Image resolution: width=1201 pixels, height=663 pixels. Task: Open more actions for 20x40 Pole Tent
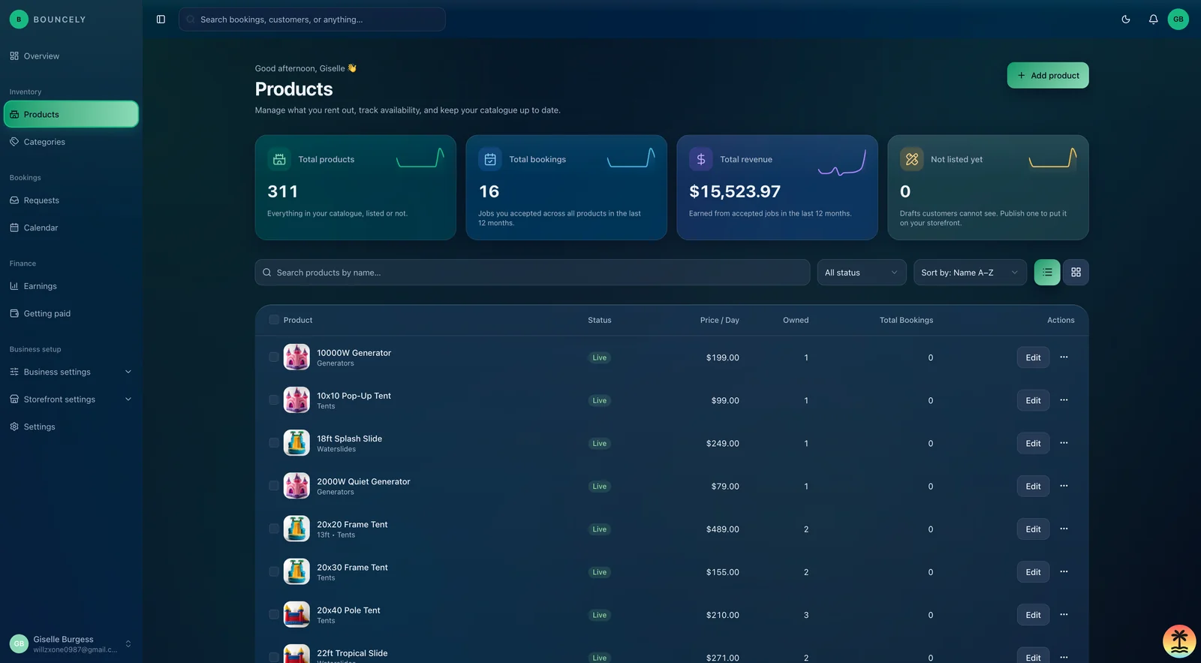[x=1064, y=615]
